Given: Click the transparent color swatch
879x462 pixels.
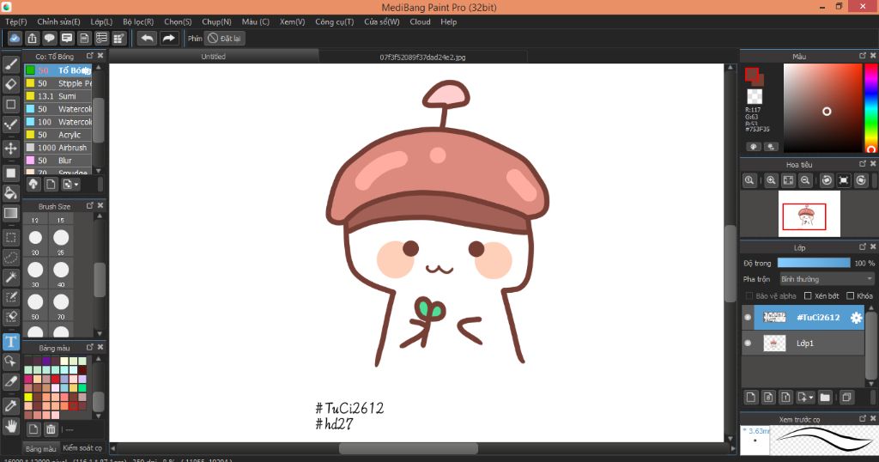Looking at the screenshot, I should pyautogui.click(x=755, y=96).
